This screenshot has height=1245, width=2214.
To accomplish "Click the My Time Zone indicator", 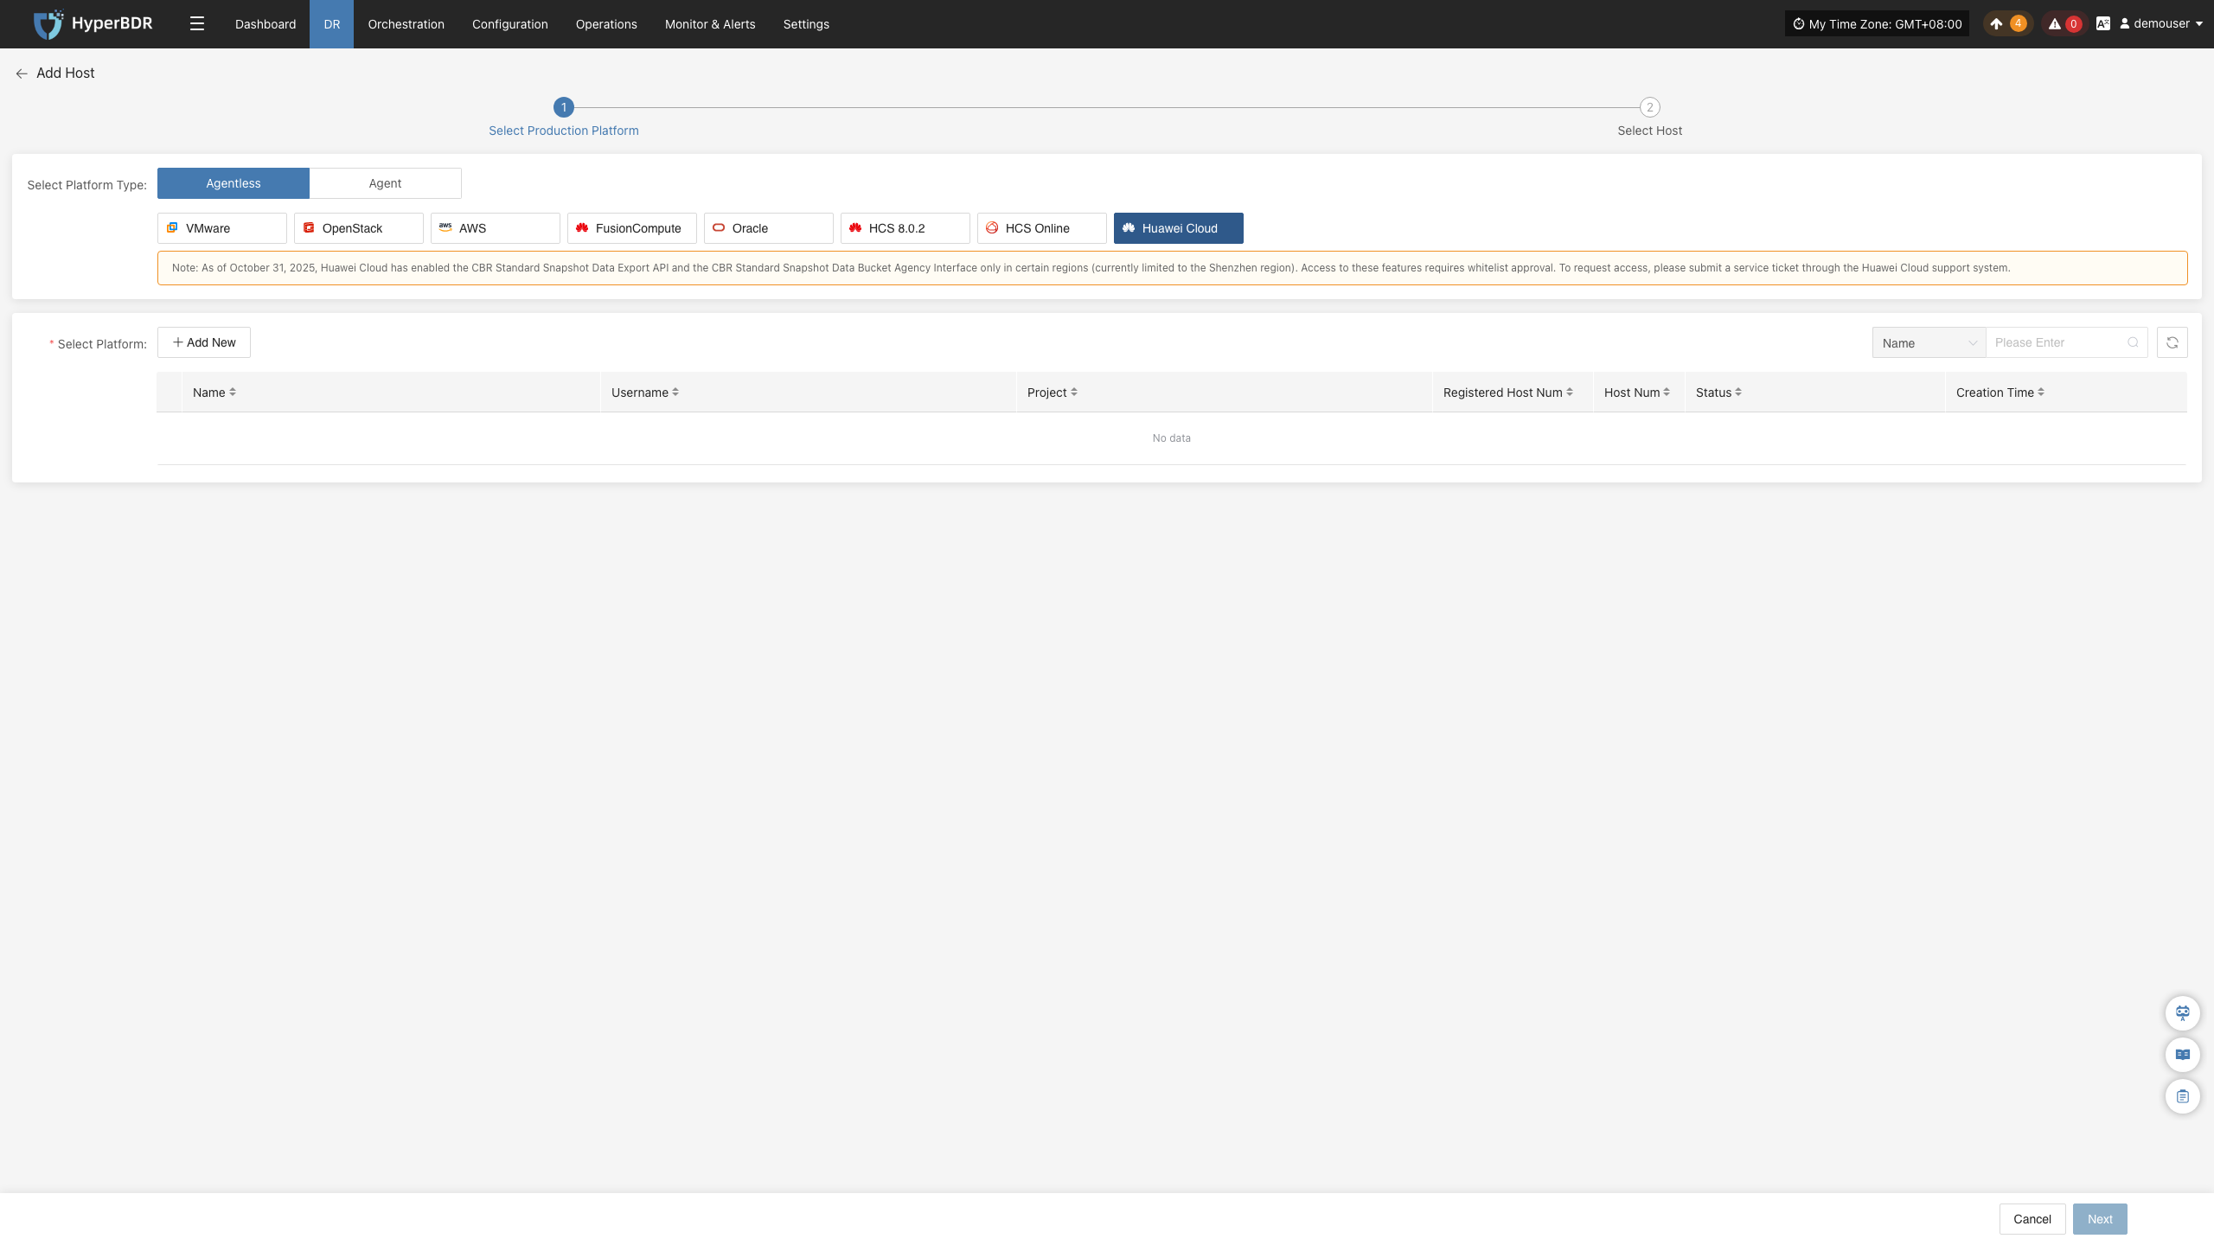I will 1877,24.
